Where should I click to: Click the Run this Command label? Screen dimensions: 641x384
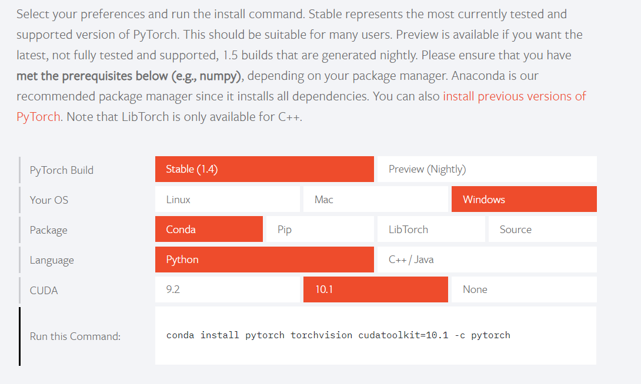tap(75, 336)
